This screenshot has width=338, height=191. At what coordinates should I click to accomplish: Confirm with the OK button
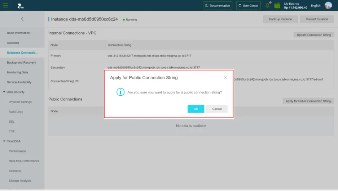196,109
